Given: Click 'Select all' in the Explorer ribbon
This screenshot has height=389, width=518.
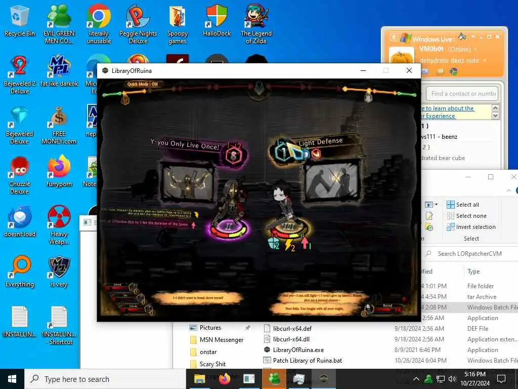Looking at the screenshot, I should pyautogui.click(x=462, y=205).
